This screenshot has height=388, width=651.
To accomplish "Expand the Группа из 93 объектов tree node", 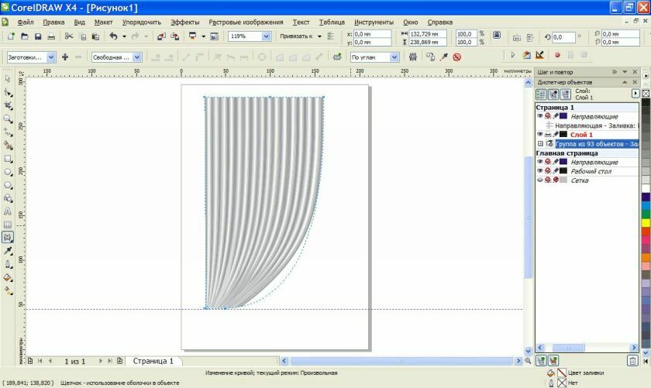I will pos(540,144).
